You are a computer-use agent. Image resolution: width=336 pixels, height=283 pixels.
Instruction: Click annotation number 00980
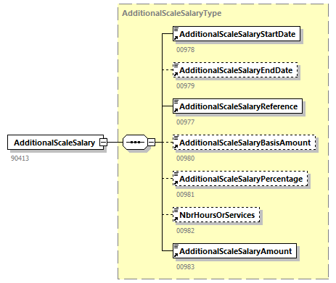coord(185,159)
